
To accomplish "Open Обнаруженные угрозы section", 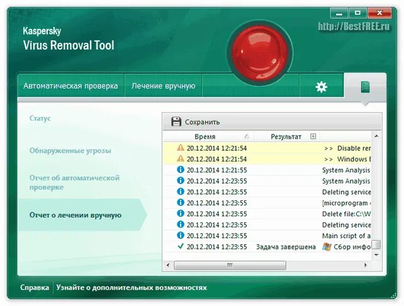I will click(70, 151).
